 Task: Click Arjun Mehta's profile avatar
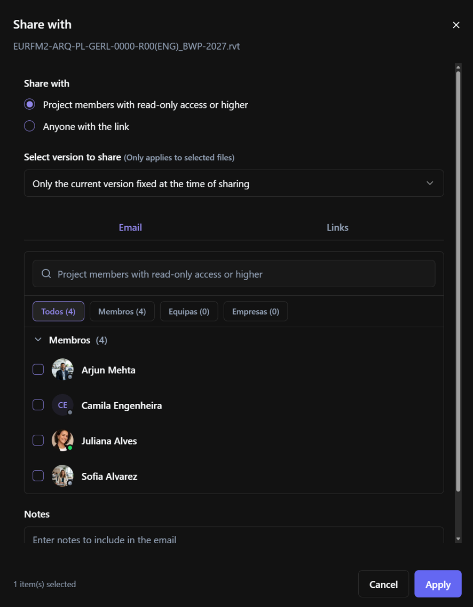pyautogui.click(x=62, y=370)
